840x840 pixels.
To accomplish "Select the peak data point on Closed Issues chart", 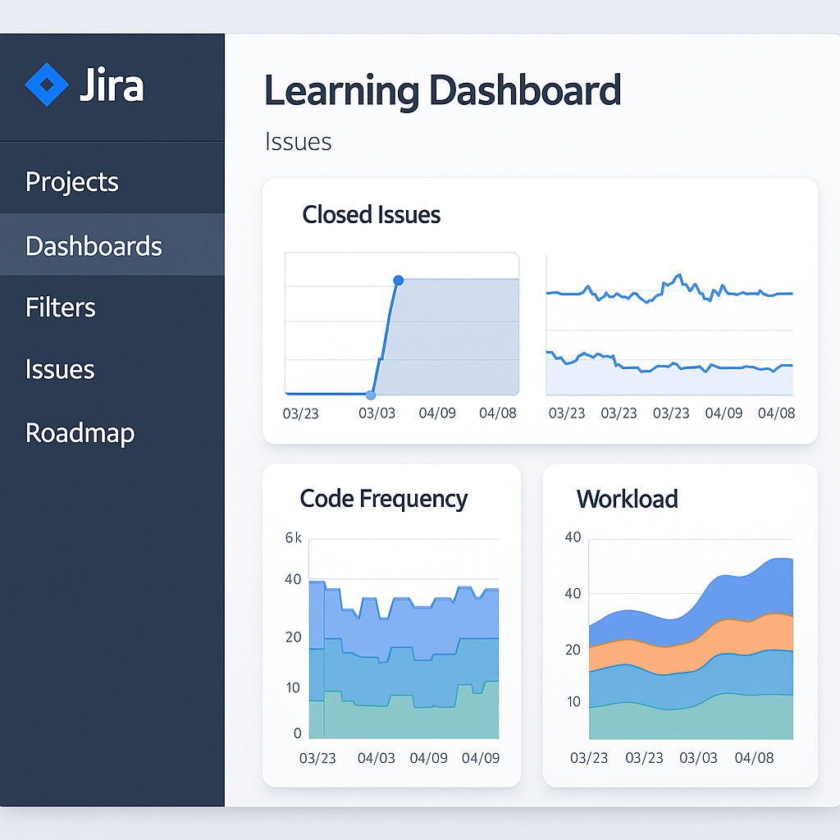I will tap(399, 281).
